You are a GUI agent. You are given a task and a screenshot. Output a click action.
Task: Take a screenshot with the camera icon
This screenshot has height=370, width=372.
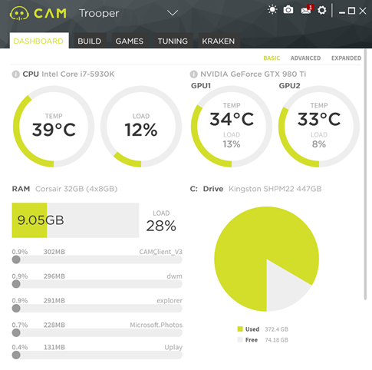pos(288,10)
